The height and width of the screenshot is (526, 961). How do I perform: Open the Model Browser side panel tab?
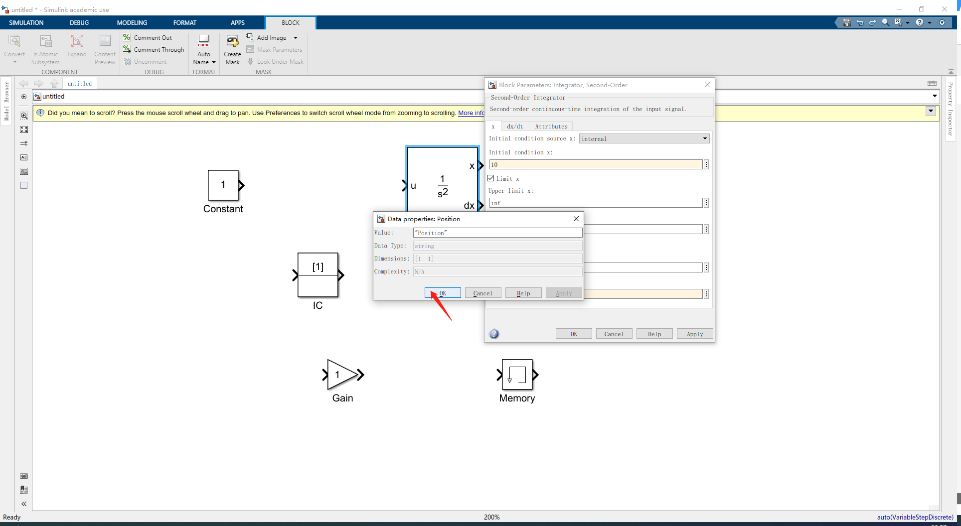(6, 102)
